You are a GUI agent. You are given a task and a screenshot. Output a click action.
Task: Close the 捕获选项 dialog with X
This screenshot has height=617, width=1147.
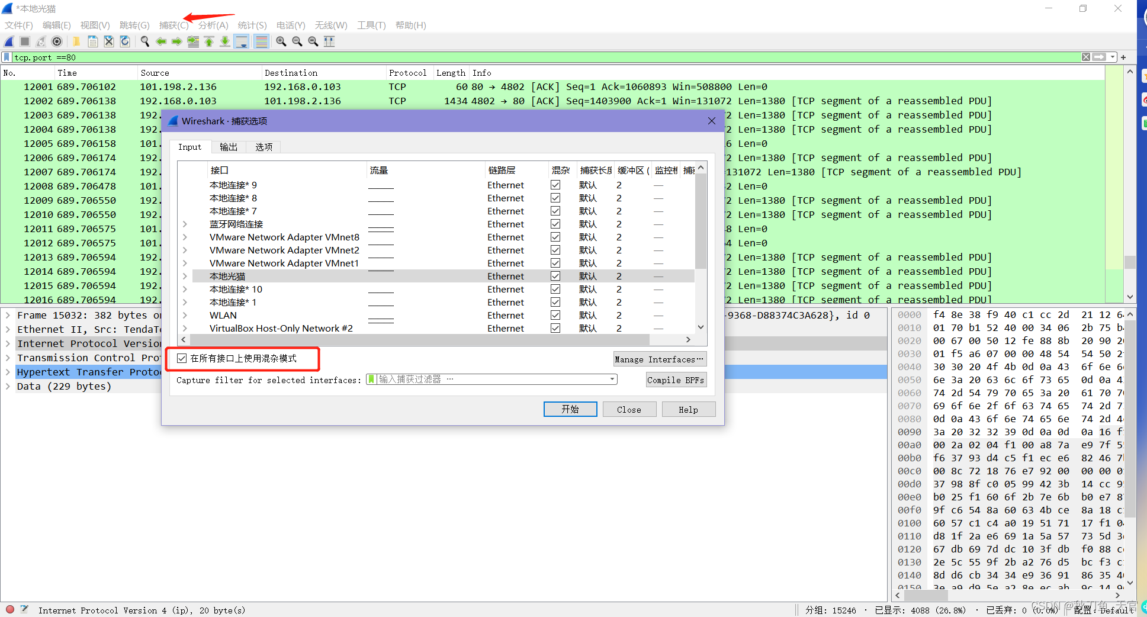click(712, 121)
